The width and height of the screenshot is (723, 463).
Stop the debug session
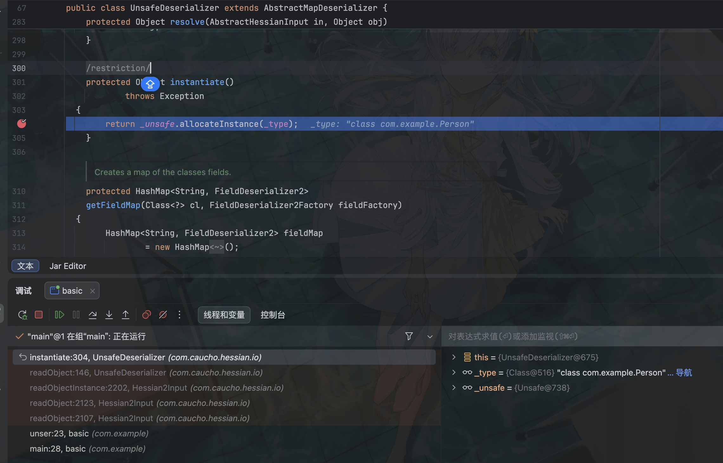pos(39,315)
